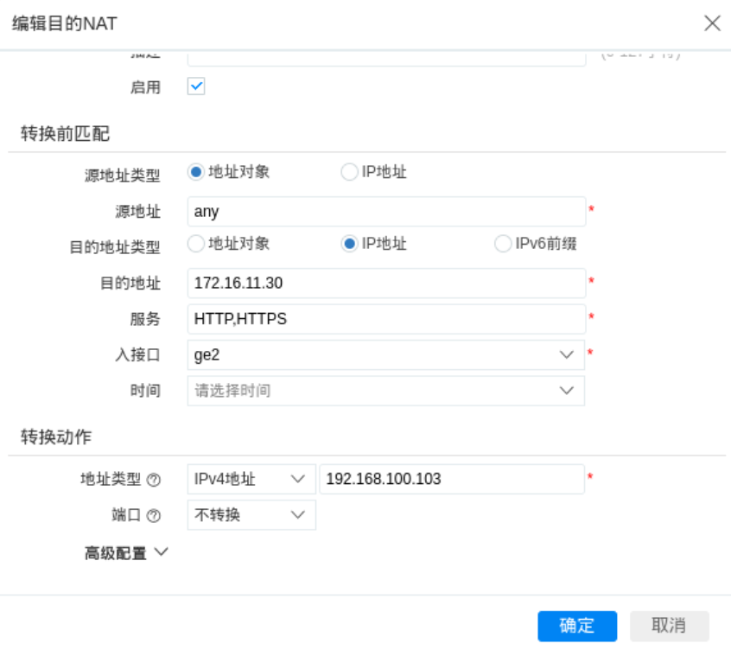Click help icon next to 端口
This screenshot has width=731, height=650.
pyautogui.click(x=154, y=516)
